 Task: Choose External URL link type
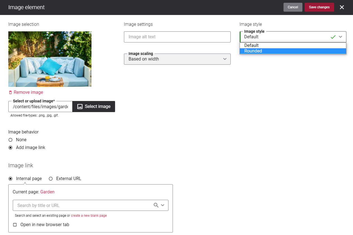click(51, 179)
